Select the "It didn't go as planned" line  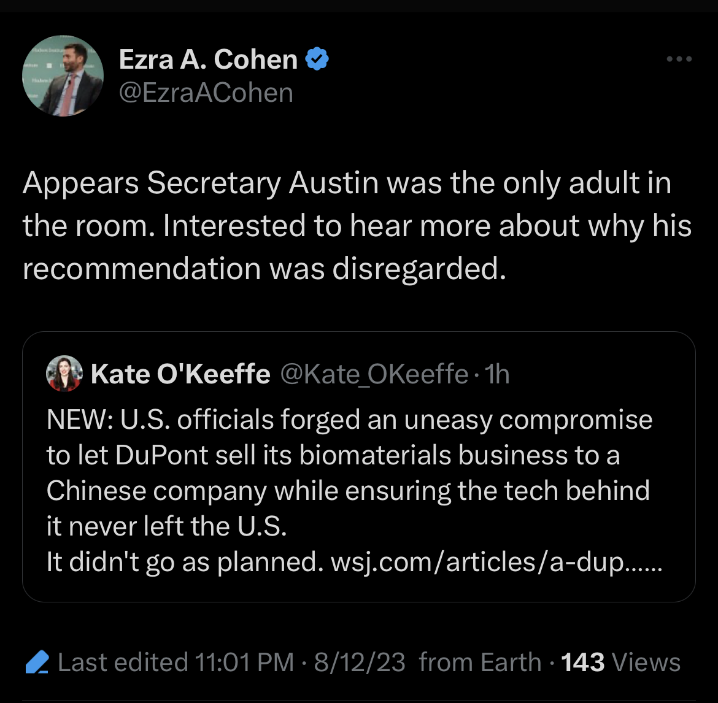[x=185, y=561]
